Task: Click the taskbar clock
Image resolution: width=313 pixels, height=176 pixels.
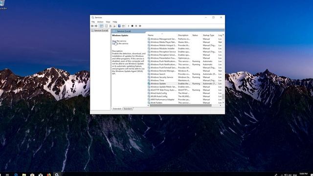Action: 303,175
